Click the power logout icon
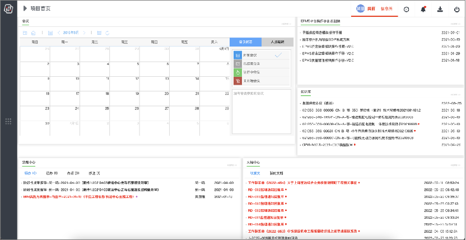Viewport: 466px width, 240px height. tap(456, 9)
